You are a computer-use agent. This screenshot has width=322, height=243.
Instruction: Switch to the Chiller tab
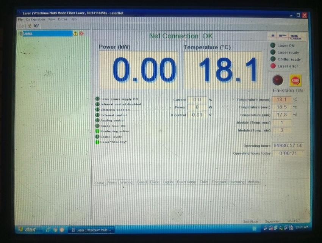click(204, 182)
